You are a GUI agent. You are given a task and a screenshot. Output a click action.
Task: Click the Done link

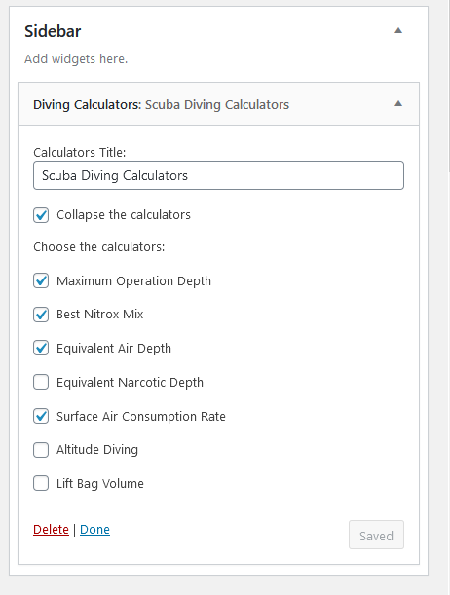pyautogui.click(x=94, y=530)
